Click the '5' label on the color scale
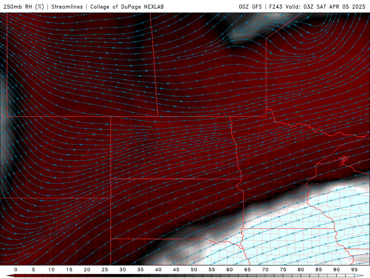This screenshot has width=370, height=278. pos(33,270)
